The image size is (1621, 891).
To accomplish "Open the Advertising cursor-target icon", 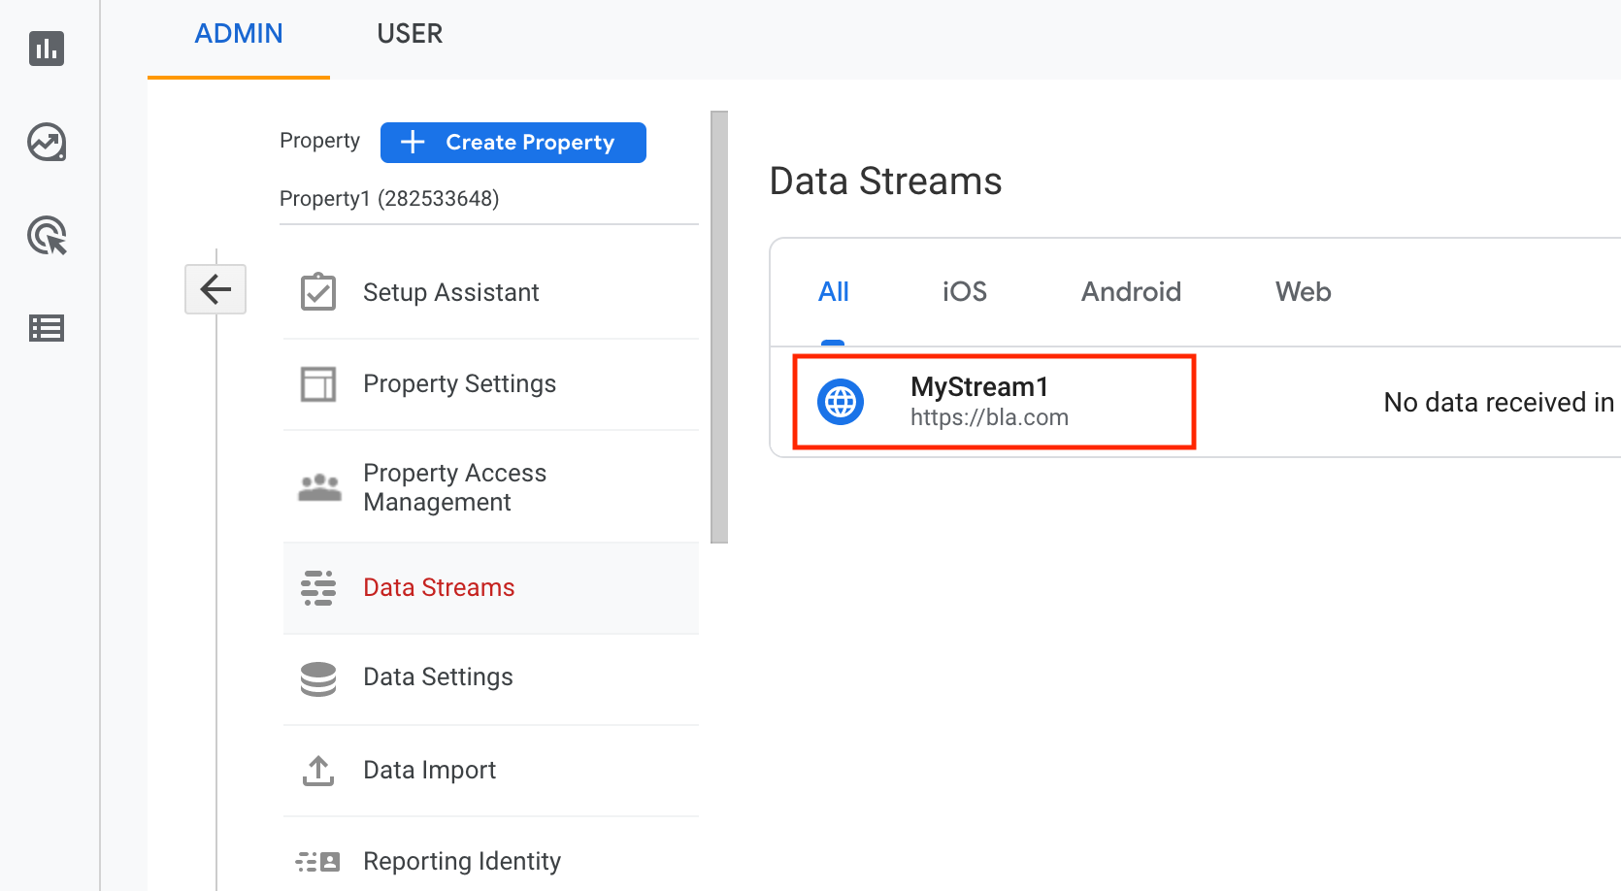I will pyautogui.click(x=47, y=236).
